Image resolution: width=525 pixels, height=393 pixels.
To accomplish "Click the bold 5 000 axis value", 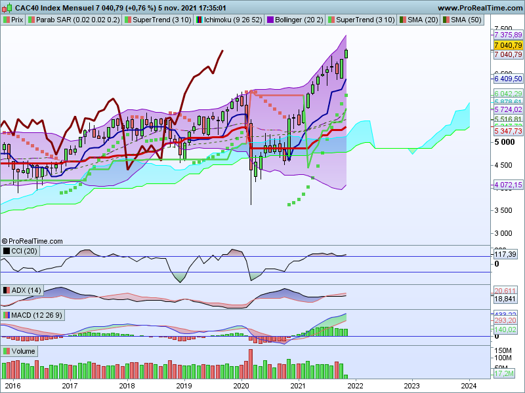I will click(505, 142).
